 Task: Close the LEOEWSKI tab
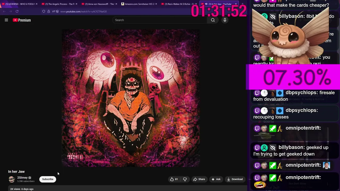(x=36, y=4)
